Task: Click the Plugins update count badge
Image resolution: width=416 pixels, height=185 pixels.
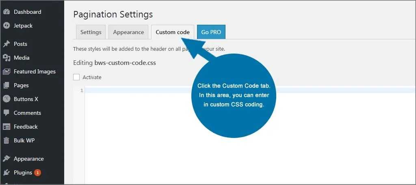Action: (37, 172)
